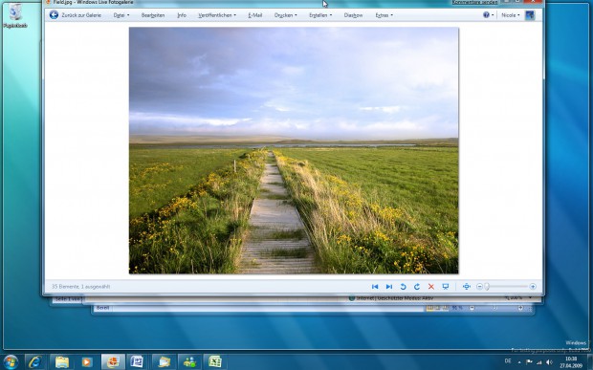
Task: Open Windows Explorer folder taskbar icon
Action: point(62,362)
